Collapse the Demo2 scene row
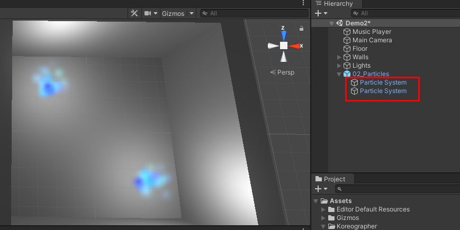The height and width of the screenshot is (230, 460). click(x=331, y=23)
